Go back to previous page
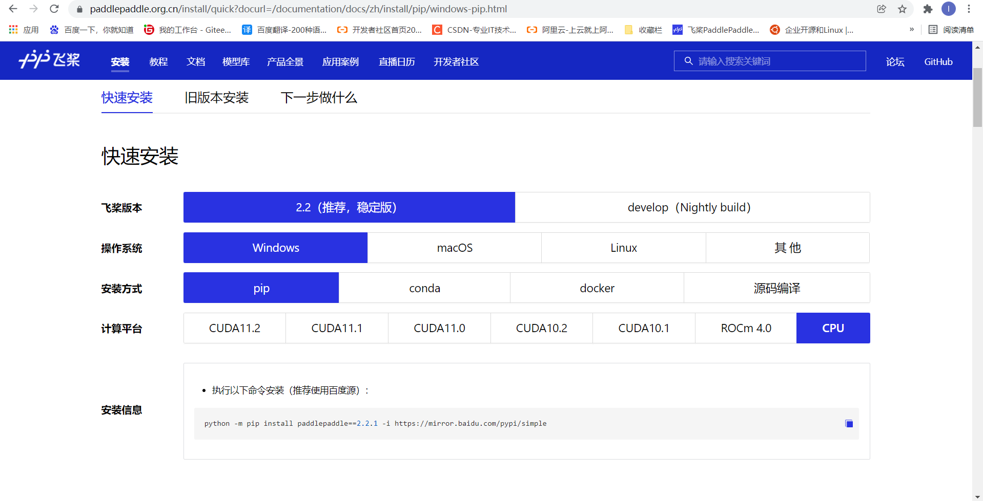 click(13, 9)
